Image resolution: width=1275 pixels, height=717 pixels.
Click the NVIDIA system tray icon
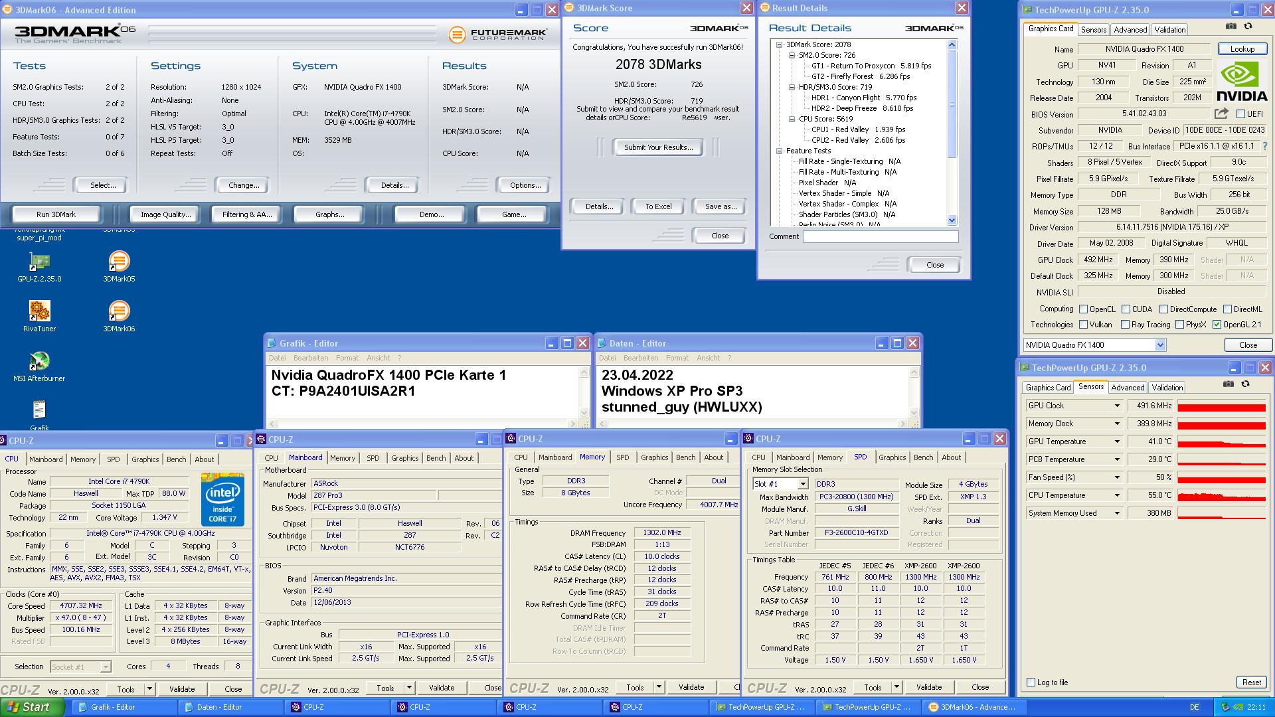[1238, 708]
